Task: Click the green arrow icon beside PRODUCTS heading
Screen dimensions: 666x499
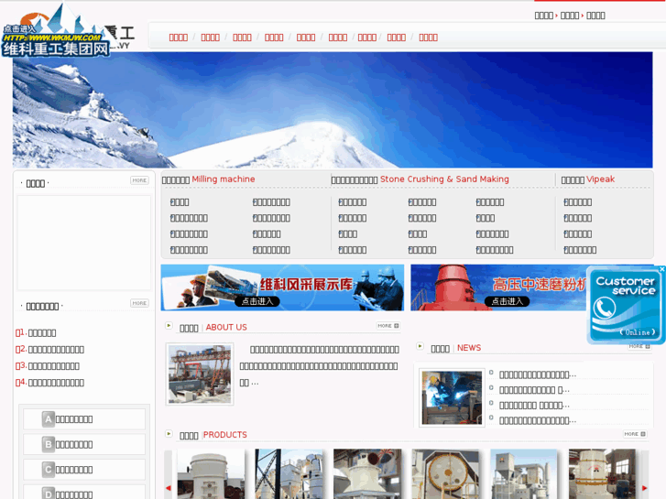Action: (x=169, y=434)
